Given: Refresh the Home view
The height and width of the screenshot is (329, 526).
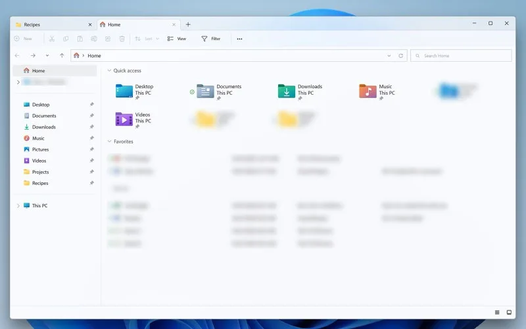Looking at the screenshot, I should pyautogui.click(x=400, y=56).
